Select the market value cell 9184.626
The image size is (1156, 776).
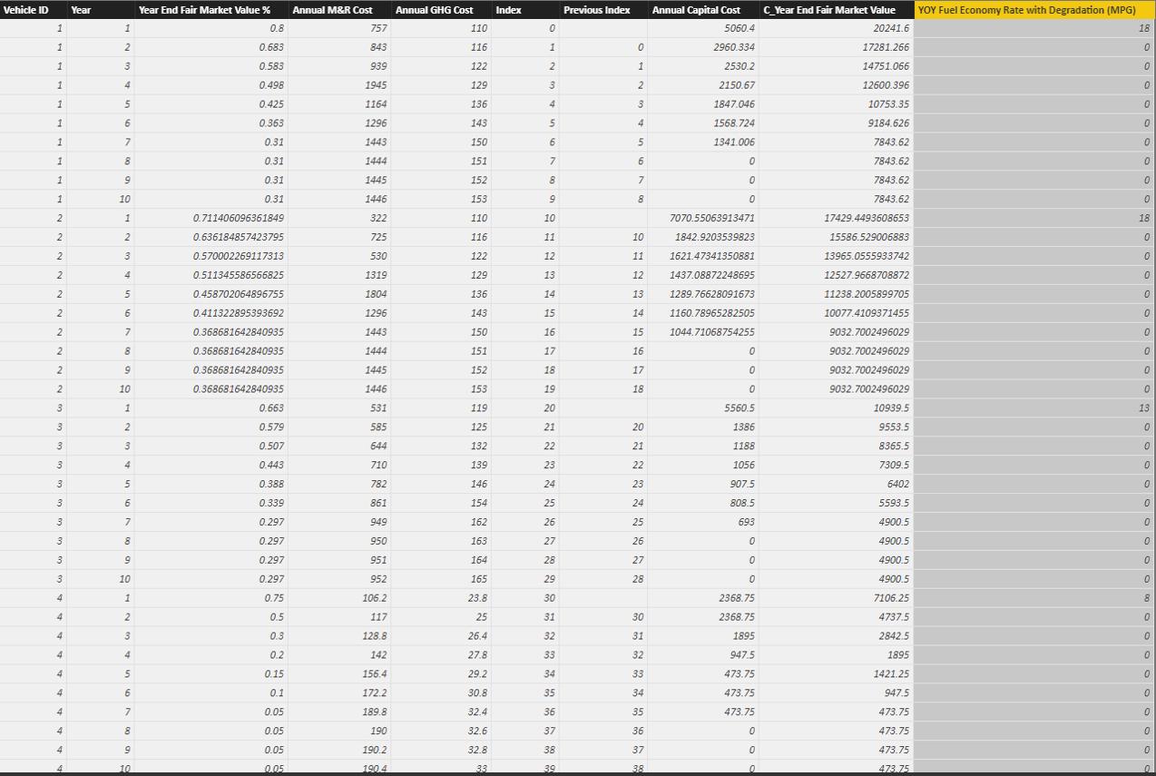[x=837, y=123]
